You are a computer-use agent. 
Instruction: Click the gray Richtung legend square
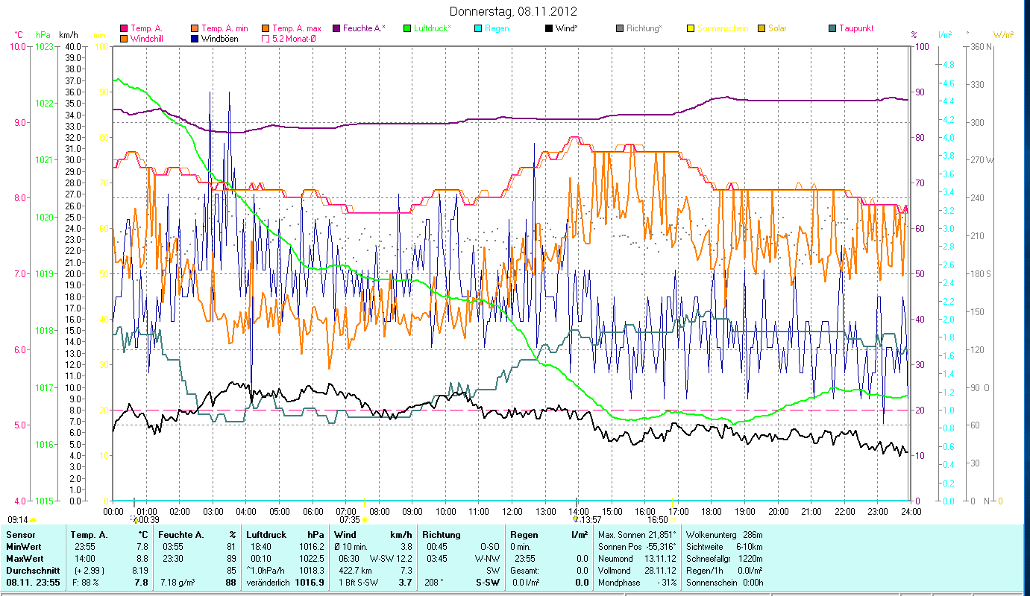[x=620, y=28]
